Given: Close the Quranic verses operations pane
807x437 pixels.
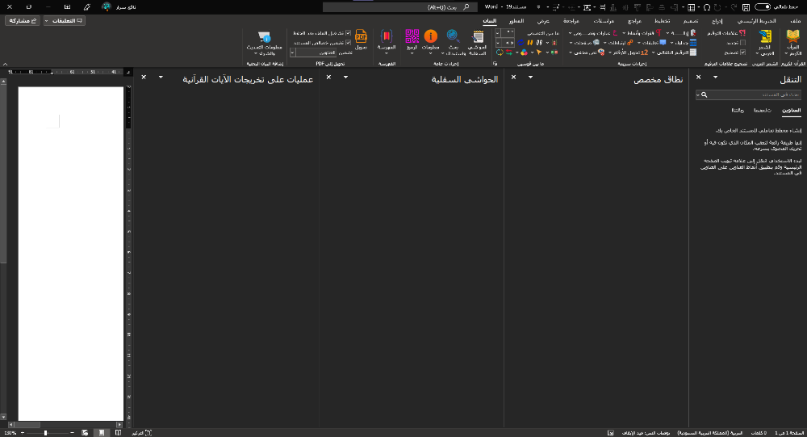Looking at the screenshot, I should pyautogui.click(x=144, y=78).
